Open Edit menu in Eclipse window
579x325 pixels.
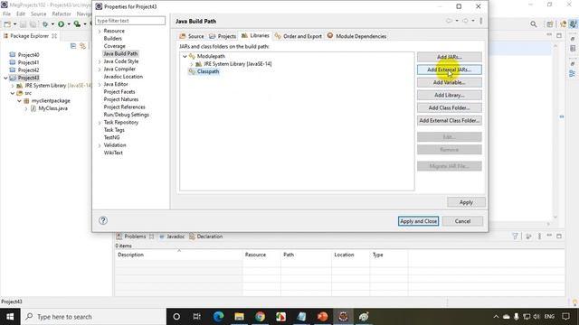21,14
